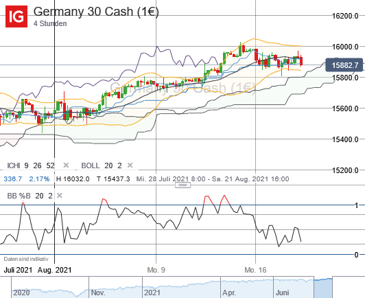Click the 15800.0 price axis label
The height and width of the screenshot is (298, 365).
345,78
